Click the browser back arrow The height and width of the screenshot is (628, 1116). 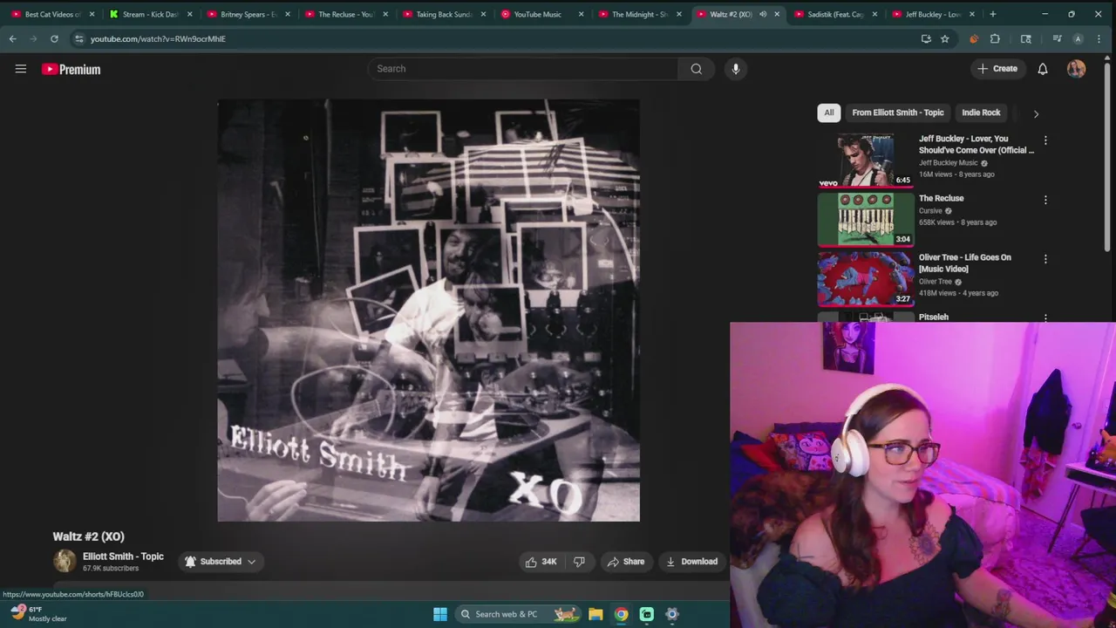12,38
